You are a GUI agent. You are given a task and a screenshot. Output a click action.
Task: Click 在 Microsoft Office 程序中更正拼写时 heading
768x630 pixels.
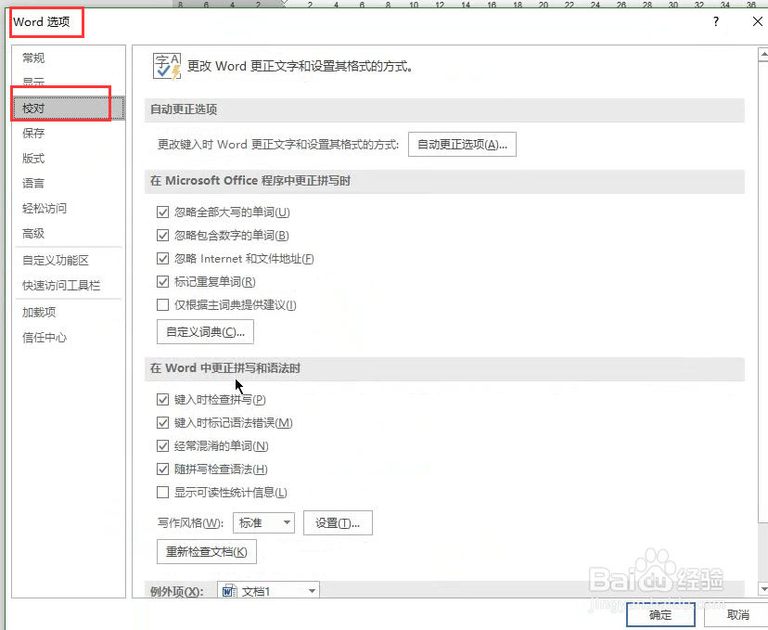pos(250,181)
